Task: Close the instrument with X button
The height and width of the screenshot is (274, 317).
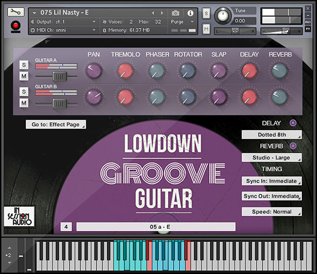Action: [308, 9]
